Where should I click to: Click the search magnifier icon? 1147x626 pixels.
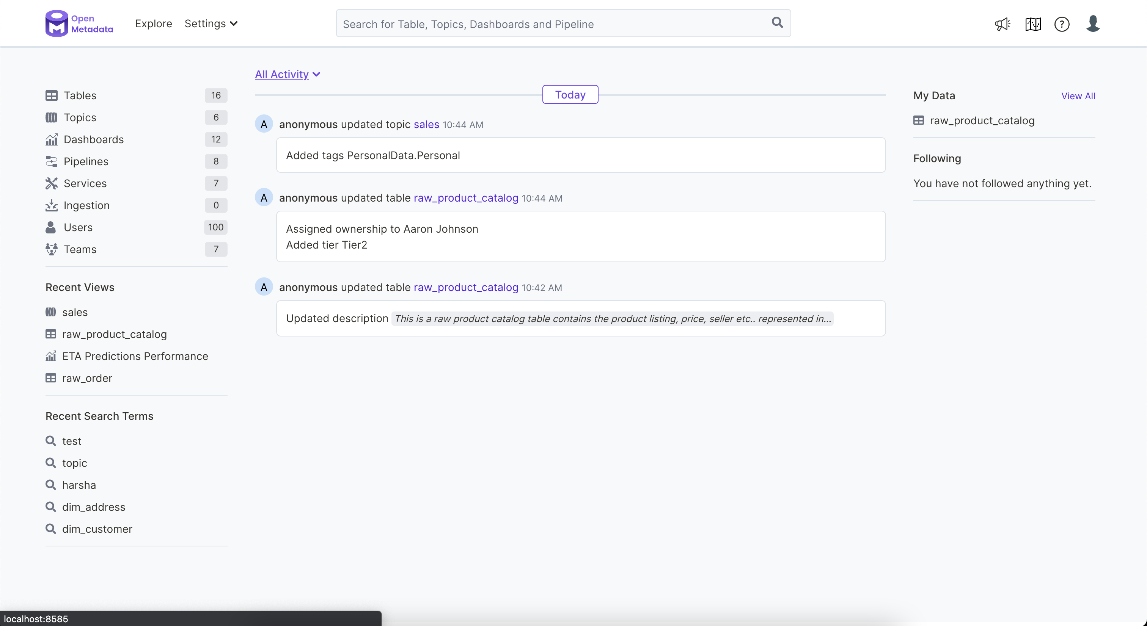tap(777, 22)
